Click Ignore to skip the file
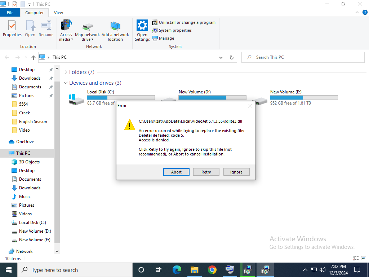 coord(236,172)
